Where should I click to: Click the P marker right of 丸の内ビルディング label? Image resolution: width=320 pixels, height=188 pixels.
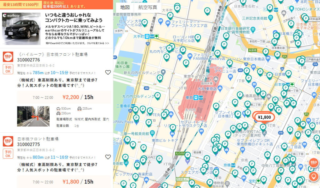157,96
